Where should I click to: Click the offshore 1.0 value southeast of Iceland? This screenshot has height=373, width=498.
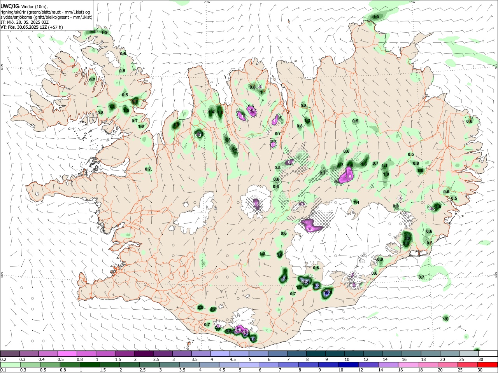(x=446, y=319)
